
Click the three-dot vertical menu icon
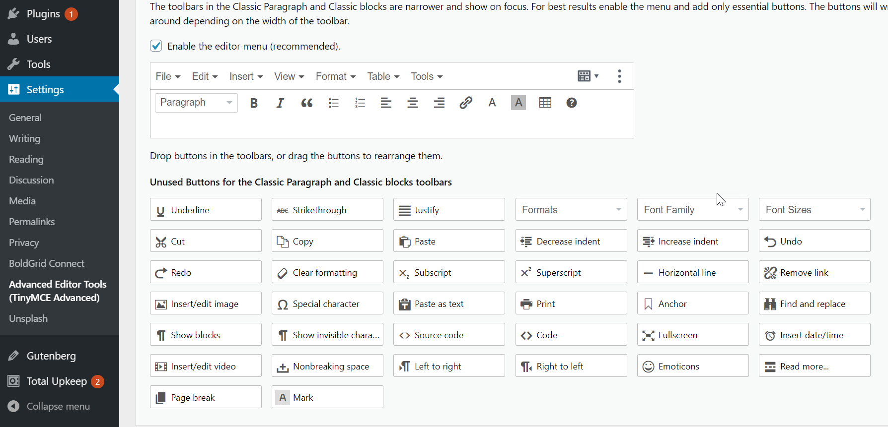click(619, 76)
